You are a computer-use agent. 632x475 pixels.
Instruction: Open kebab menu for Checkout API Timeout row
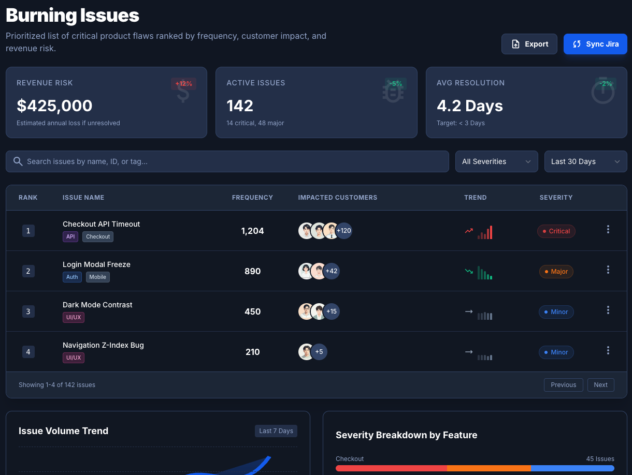coord(608,229)
